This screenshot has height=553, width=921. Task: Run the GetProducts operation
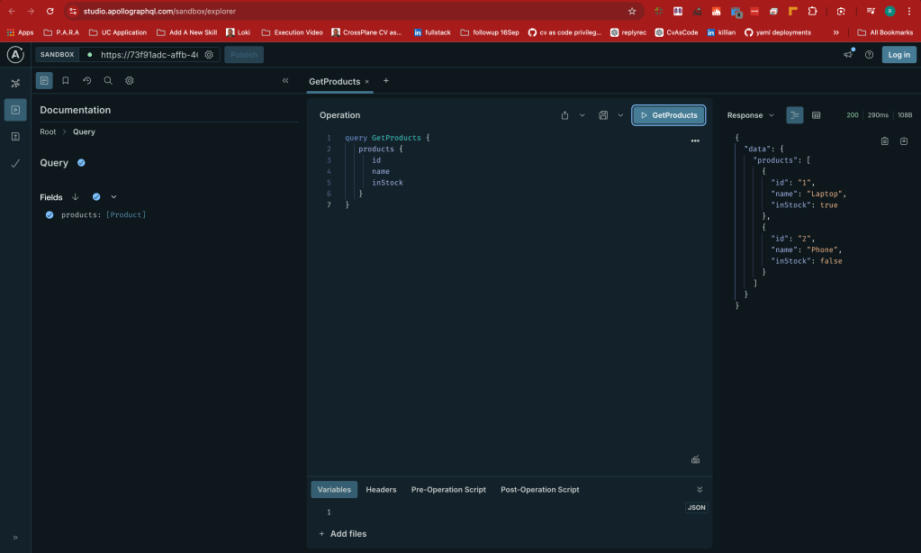click(x=668, y=115)
